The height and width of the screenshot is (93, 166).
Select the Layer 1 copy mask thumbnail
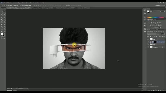coord(155,42)
